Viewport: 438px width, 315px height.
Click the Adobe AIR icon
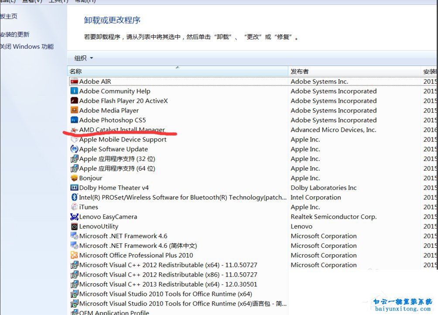(75, 81)
